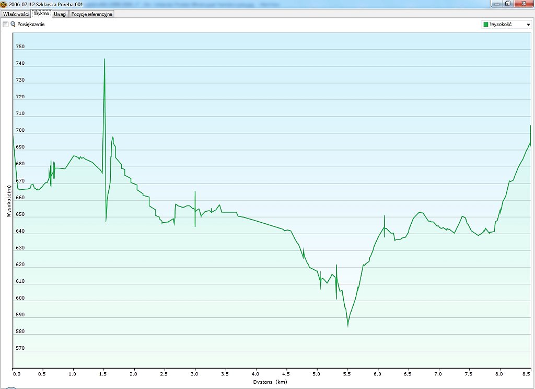
Task: Enable the Powiększenie zoom checkbox
Action: coord(6,25)
